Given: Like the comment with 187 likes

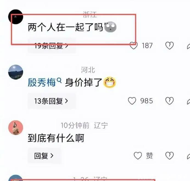Looking at the screenshot, I should pyautogui.click(x=134, y=46).
